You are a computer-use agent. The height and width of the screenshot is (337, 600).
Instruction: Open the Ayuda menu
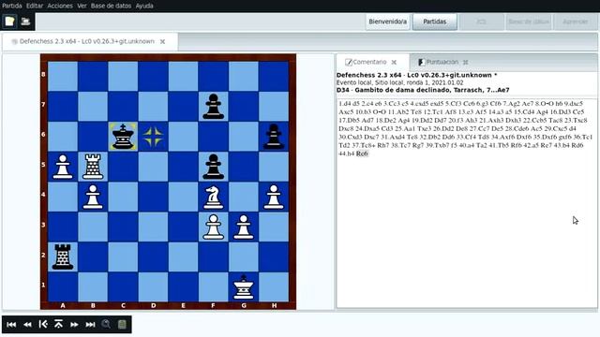144,6
